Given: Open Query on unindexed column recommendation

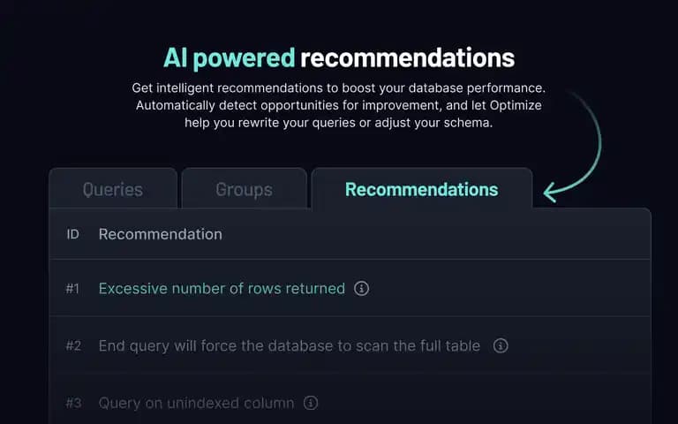Looking at the screenshot, I should [196, 403].
